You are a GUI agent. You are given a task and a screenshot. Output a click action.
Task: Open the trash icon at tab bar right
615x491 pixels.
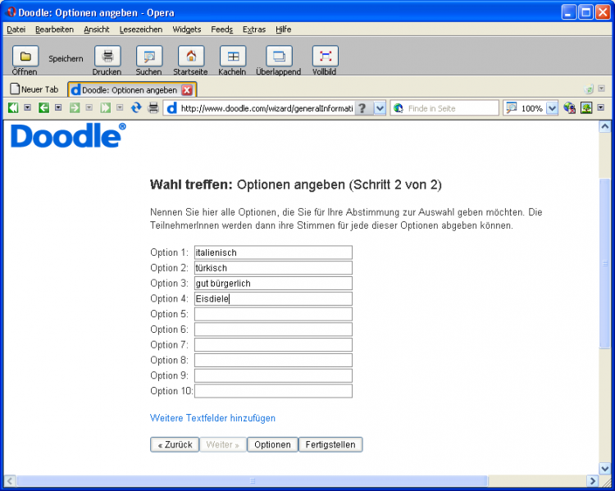[589, 89]
